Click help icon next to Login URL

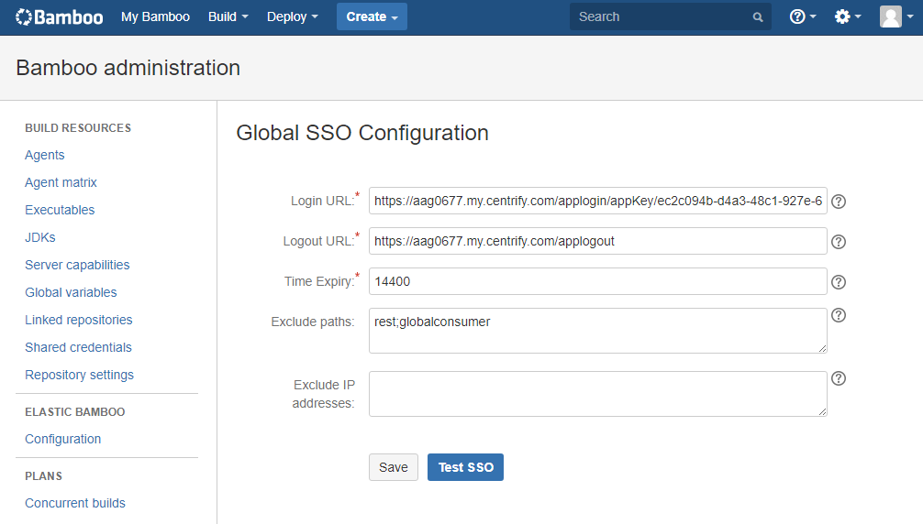(x=838, y=202)
